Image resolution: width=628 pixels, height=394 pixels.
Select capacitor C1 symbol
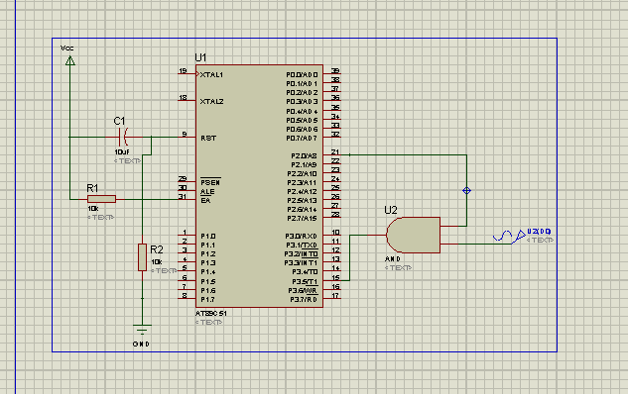[x=124, y=137]
